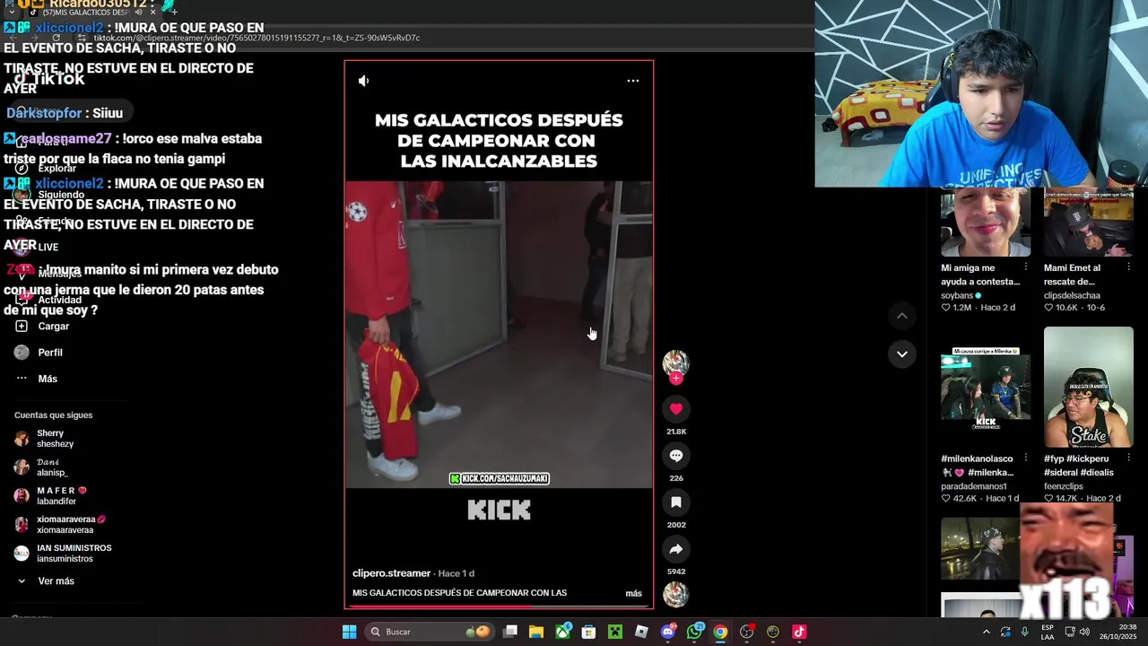
Task: Open soybans author link
Action: 957,295
